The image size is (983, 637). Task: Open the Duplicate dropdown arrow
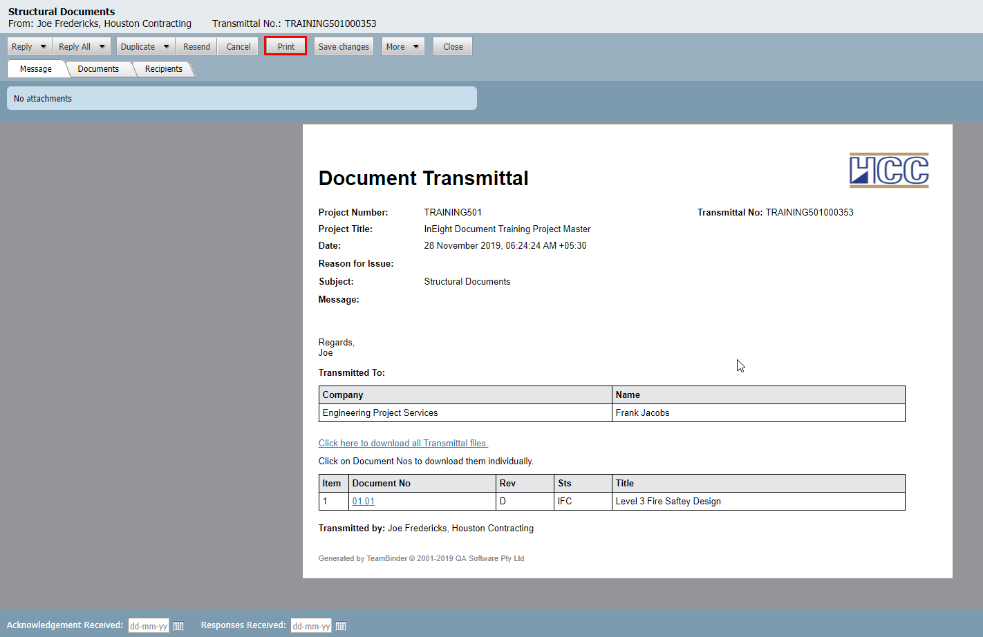pos(166,47)
